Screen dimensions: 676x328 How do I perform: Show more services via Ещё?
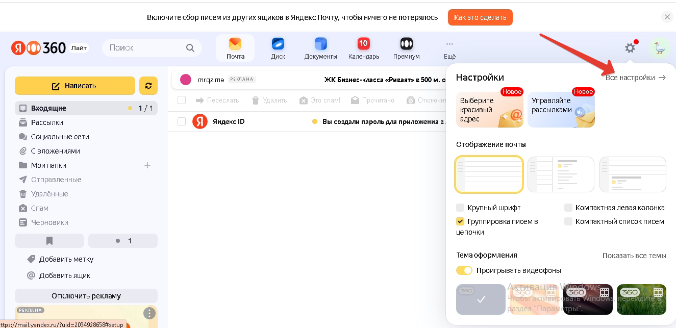[x=449, y=48]
